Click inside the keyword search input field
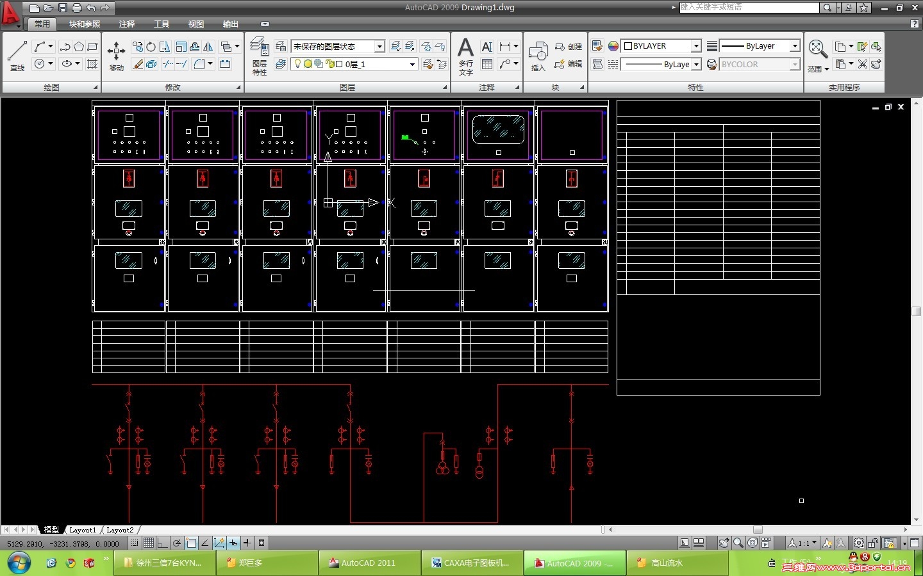The width and height of the screenshot is (923, 576). pyautogui.click(x=749, y=8)
